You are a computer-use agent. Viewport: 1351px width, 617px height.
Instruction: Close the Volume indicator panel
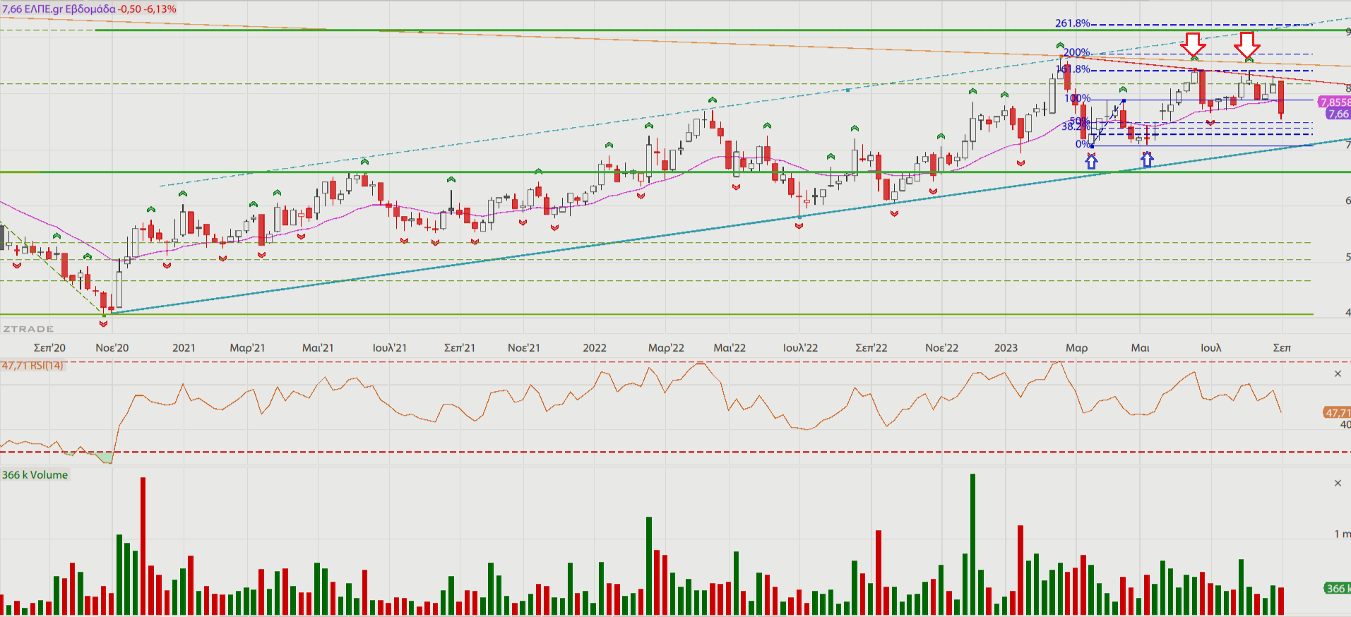click(x=1337, y=483)
